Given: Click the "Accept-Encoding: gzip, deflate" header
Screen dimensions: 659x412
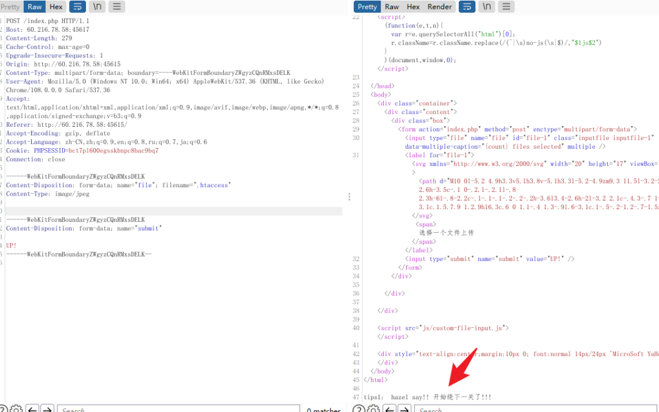Looking at the screenshot, I should point(58,133).
